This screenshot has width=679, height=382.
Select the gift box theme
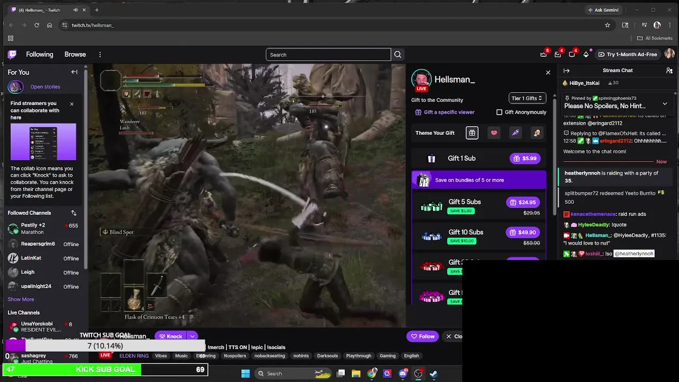click(472, 133)
